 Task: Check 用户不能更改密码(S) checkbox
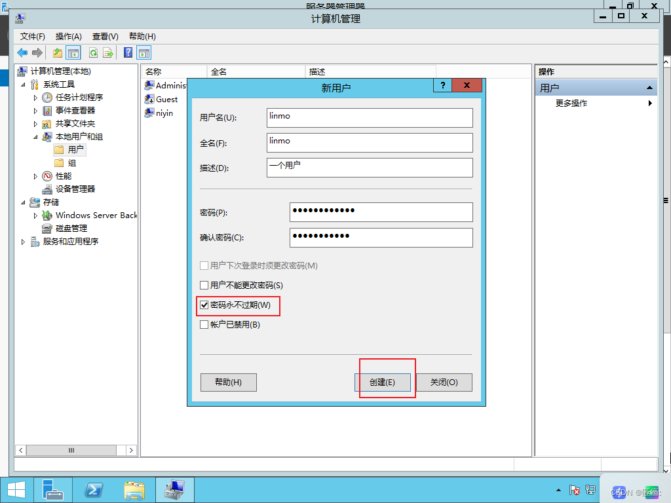(204, 286)
